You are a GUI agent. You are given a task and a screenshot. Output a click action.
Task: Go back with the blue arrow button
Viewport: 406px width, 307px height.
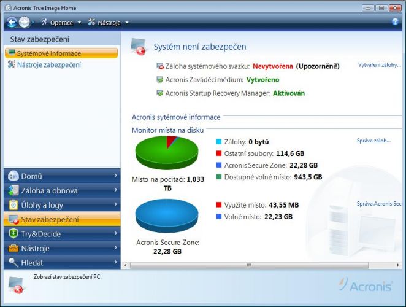pos(12,22)
